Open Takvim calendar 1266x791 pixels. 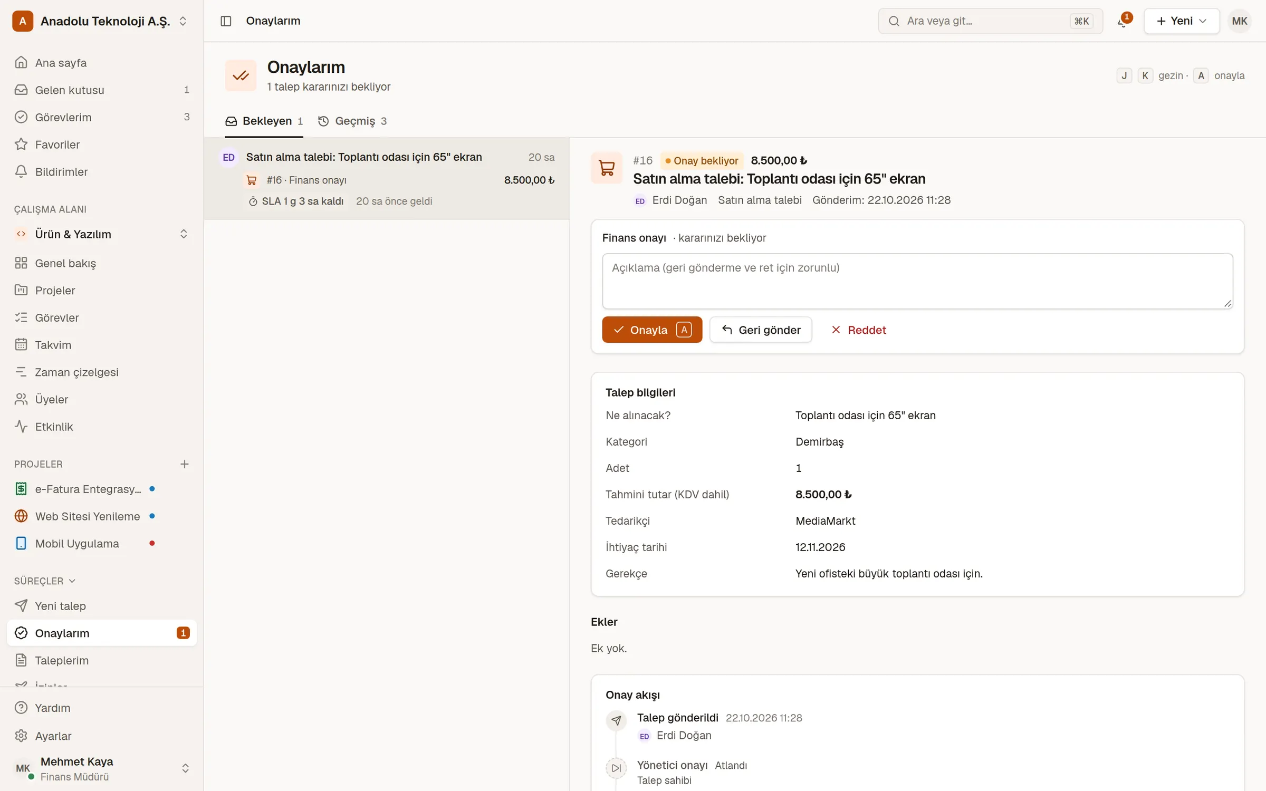[102, 345]
